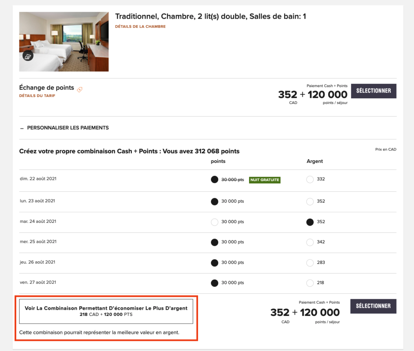414x351 pixels.
Task: Open the Détails de la chambre link
Action: point(140,27)
